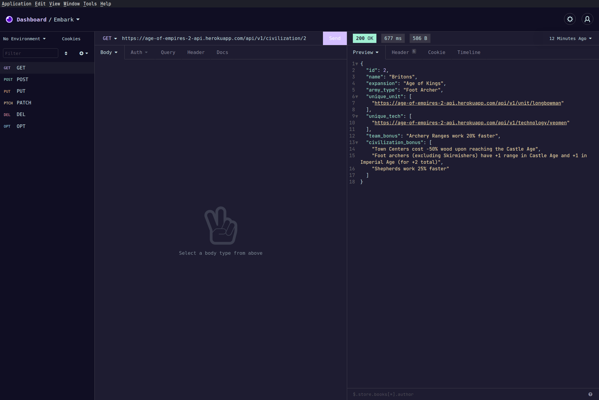This screenshot has width=599, height=400.
Task: Select the PATCH request in sidebar
Action: (24, 103)
